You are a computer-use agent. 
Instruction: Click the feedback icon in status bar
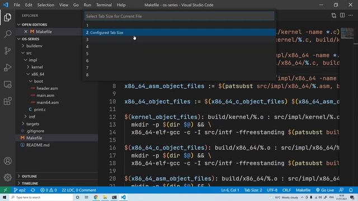coord(342,190)
